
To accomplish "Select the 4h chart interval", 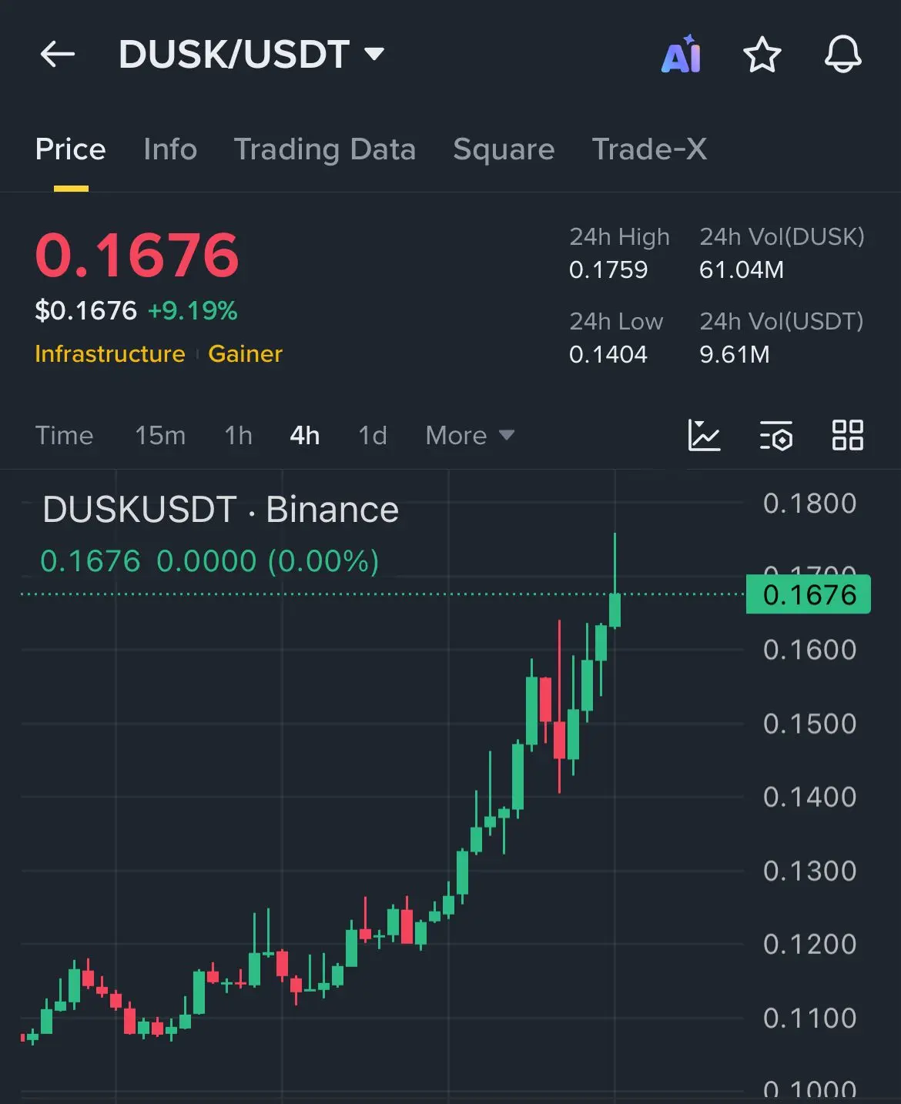I will click(305, 436).
